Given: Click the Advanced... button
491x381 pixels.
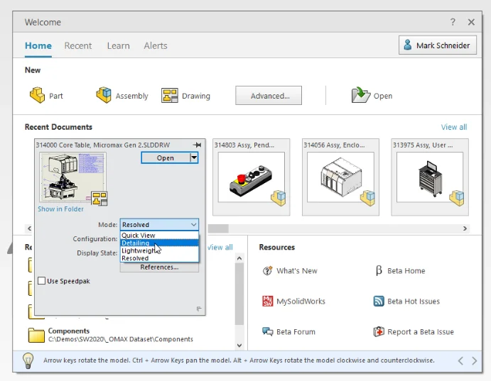Looking at the screenshot, I should click(269, 96).
